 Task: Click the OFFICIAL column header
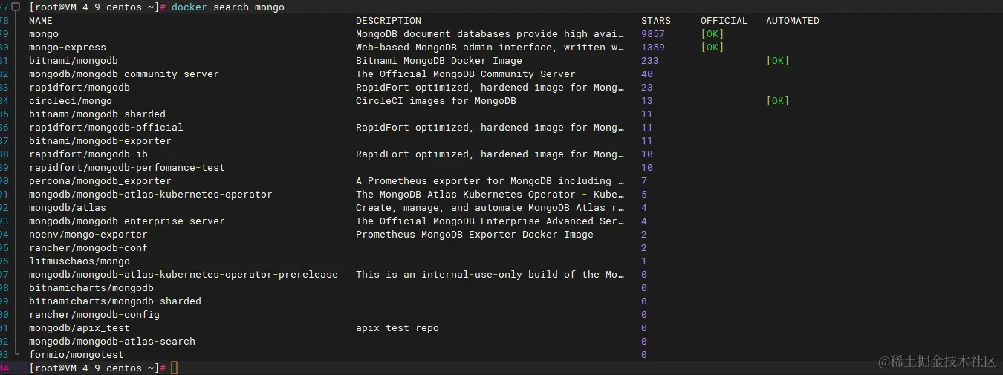pyautogui.click(x=724, y=20)
